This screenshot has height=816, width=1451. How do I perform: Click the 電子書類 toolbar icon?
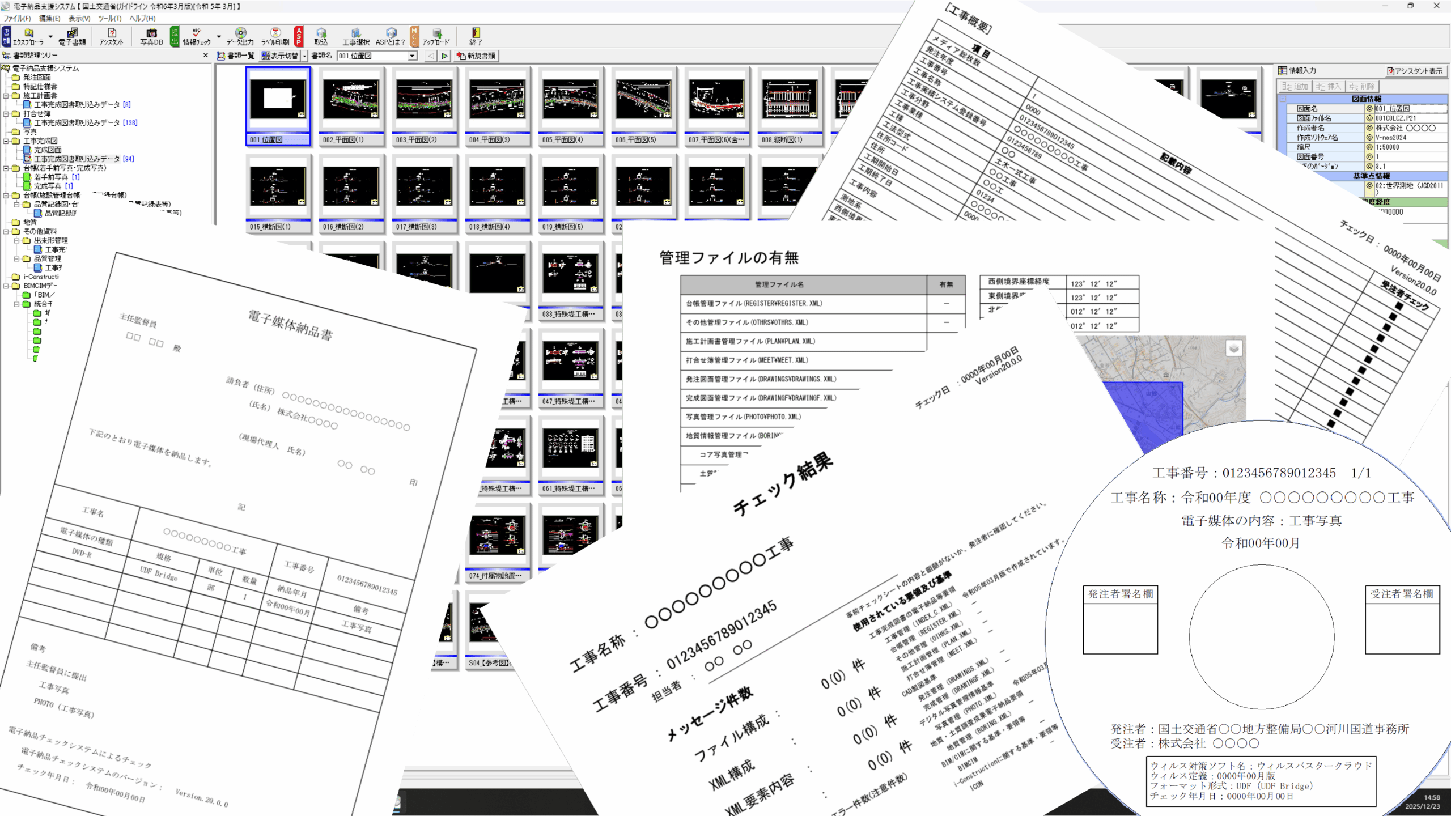72,36
